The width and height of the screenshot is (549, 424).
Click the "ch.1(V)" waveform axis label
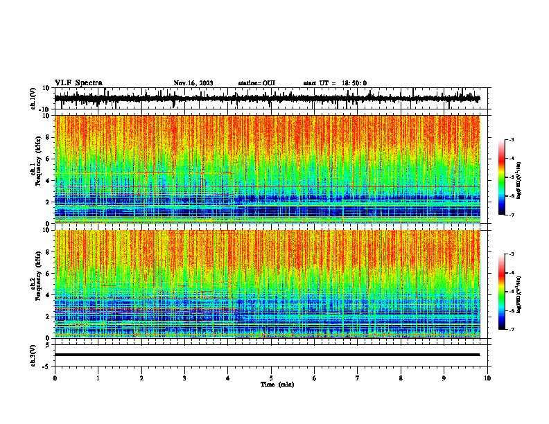(33, 98)
